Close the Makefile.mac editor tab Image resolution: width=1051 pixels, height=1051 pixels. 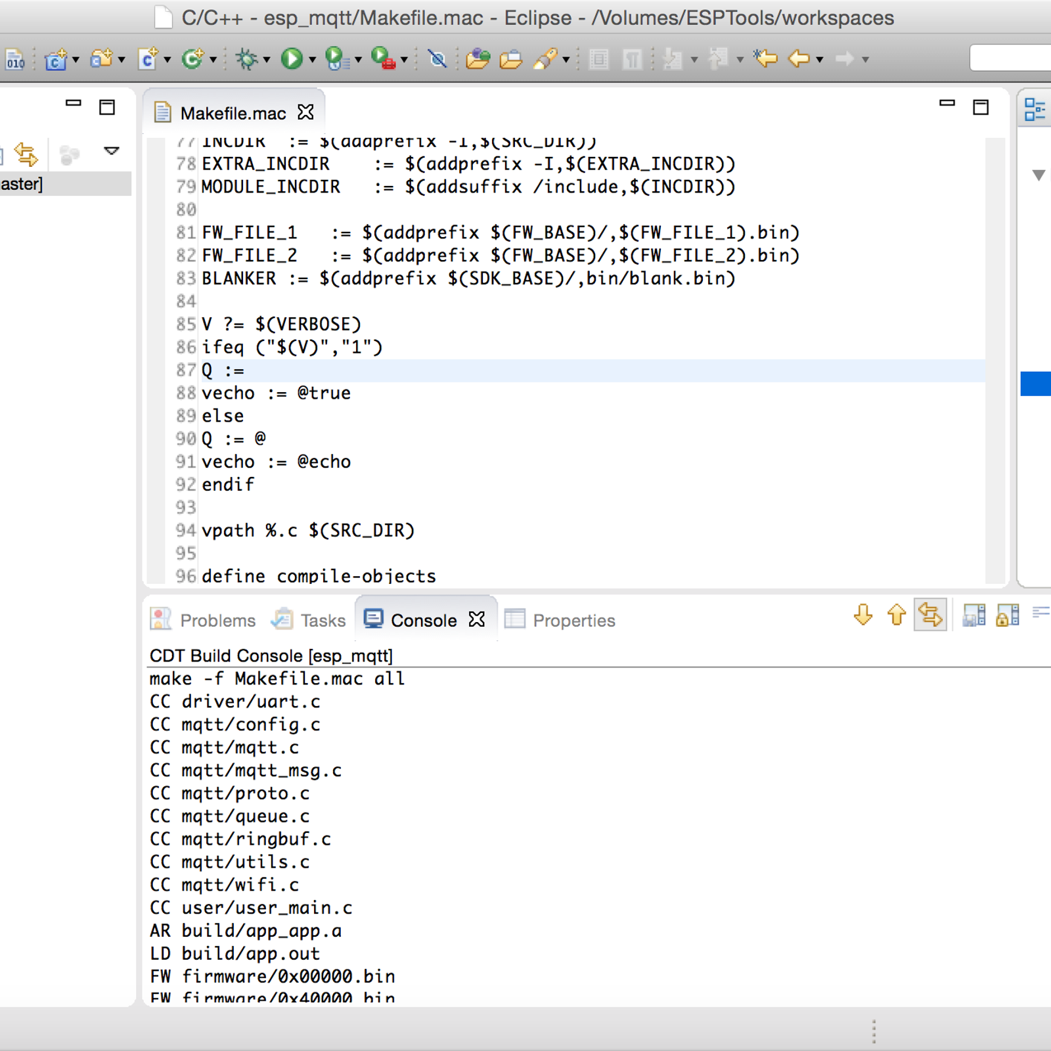click(x=305, y=112)
